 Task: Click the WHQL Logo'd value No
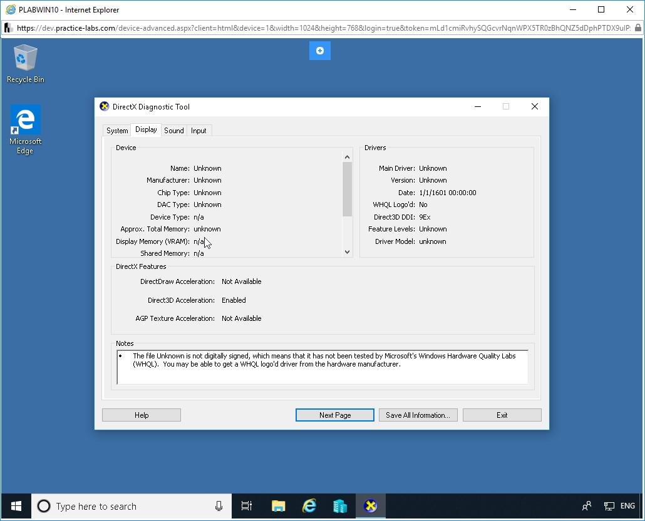[x=423, y=205]
